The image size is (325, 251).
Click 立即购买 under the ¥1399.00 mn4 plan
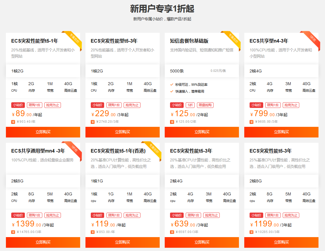(x=43, y=242)
